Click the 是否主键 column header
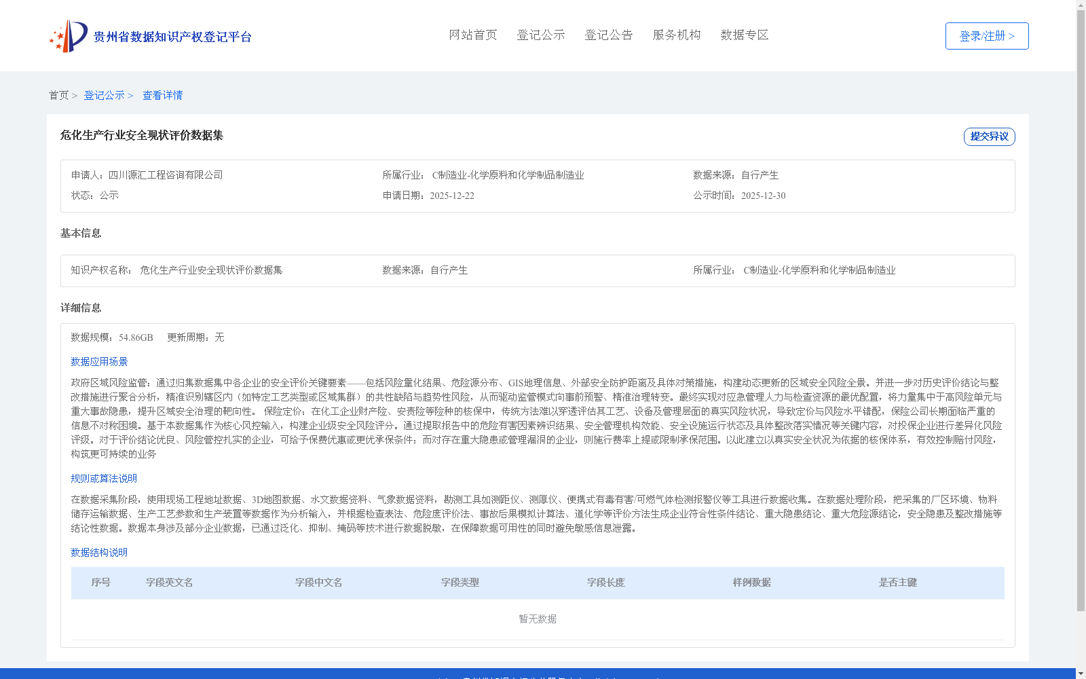The image size is (1086, 679). [897, 583]
